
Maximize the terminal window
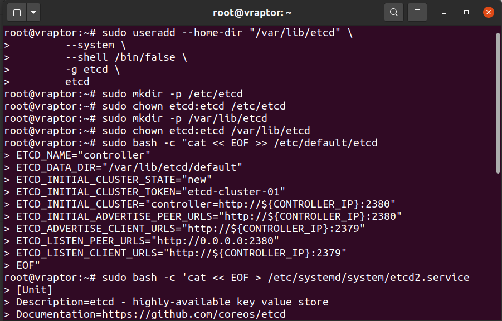466,12
